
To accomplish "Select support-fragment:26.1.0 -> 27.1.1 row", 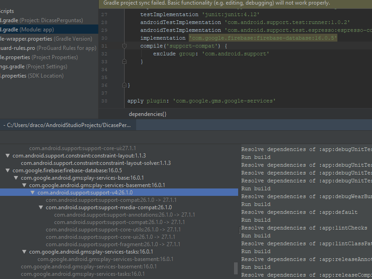I will [x=113, y=244].
